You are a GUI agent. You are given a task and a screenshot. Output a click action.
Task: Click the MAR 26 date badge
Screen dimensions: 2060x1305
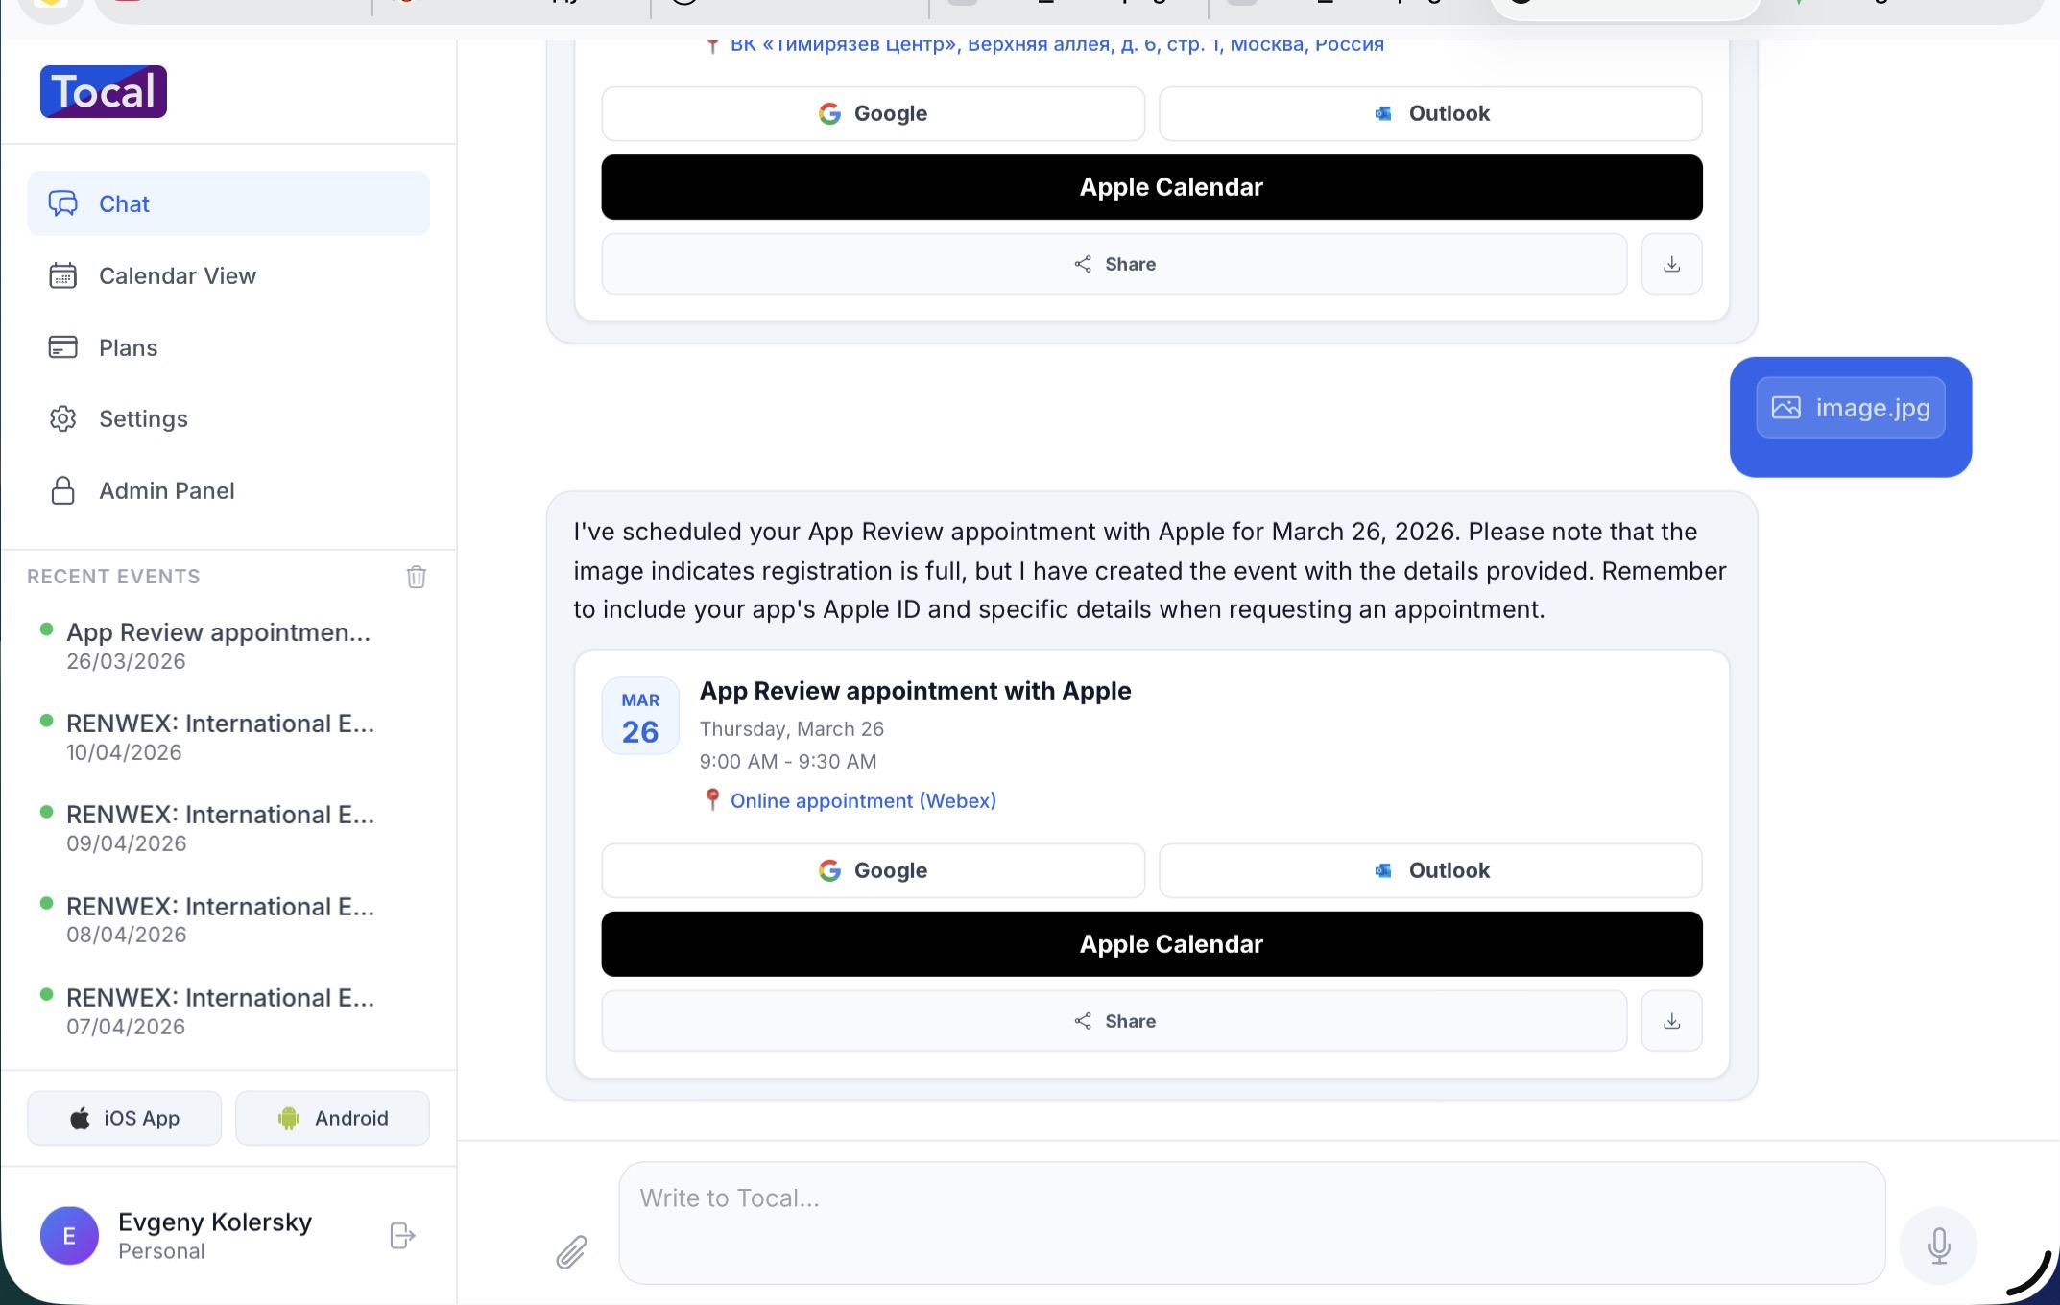pos(640,717)
